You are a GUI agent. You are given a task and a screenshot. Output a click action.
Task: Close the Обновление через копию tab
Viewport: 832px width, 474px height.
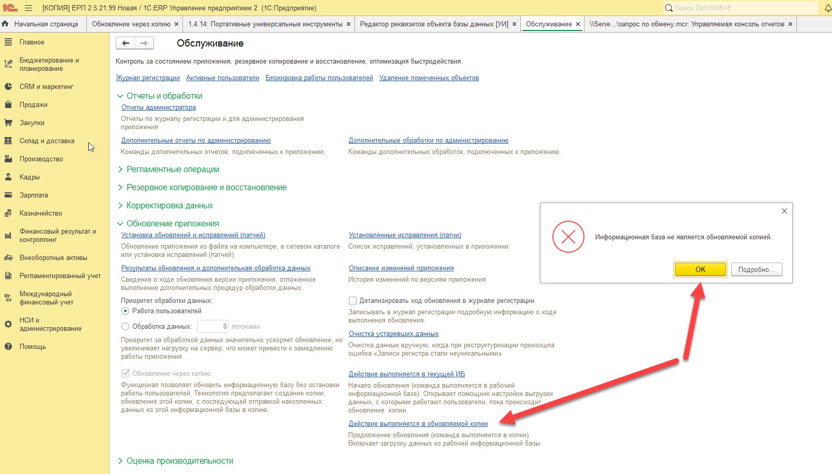coord(177,24)
